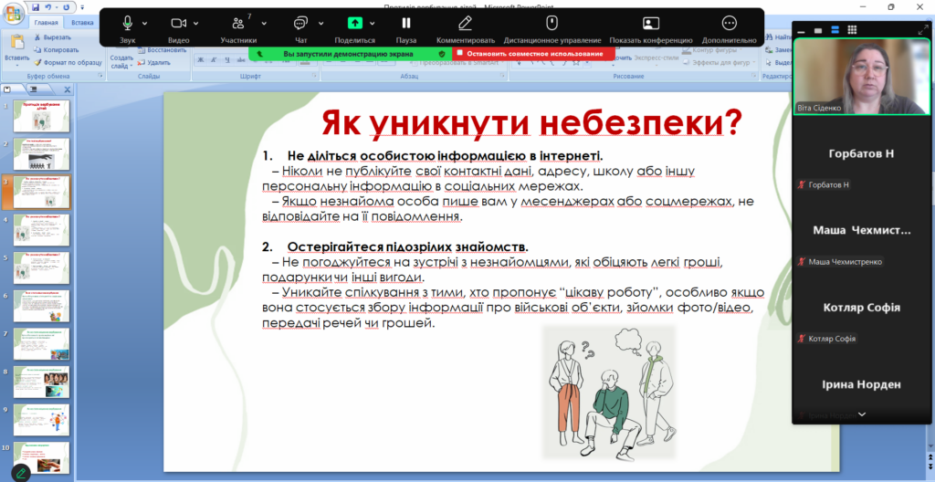
Task: Open Комментировать annotation pencil tool
Action: [x=465, y=23]
